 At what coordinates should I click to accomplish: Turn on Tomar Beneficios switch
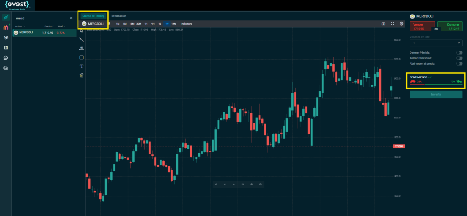click(459, 58)
